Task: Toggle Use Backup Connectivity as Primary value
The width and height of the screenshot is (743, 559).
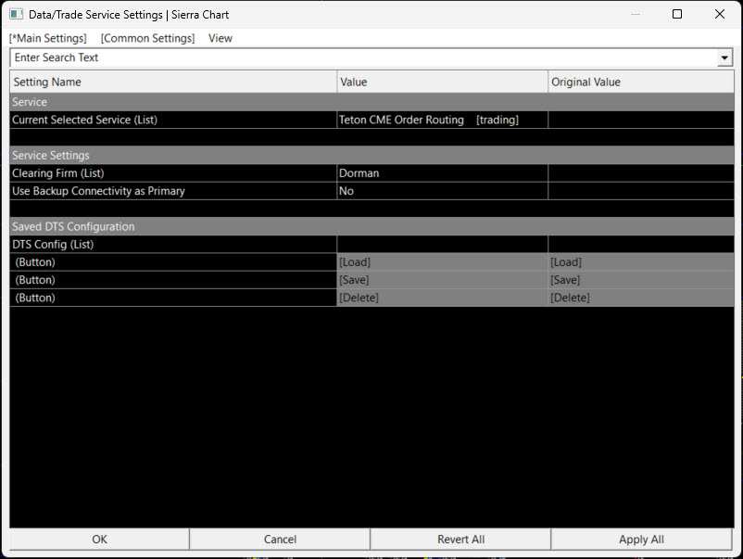Action: 442,191
